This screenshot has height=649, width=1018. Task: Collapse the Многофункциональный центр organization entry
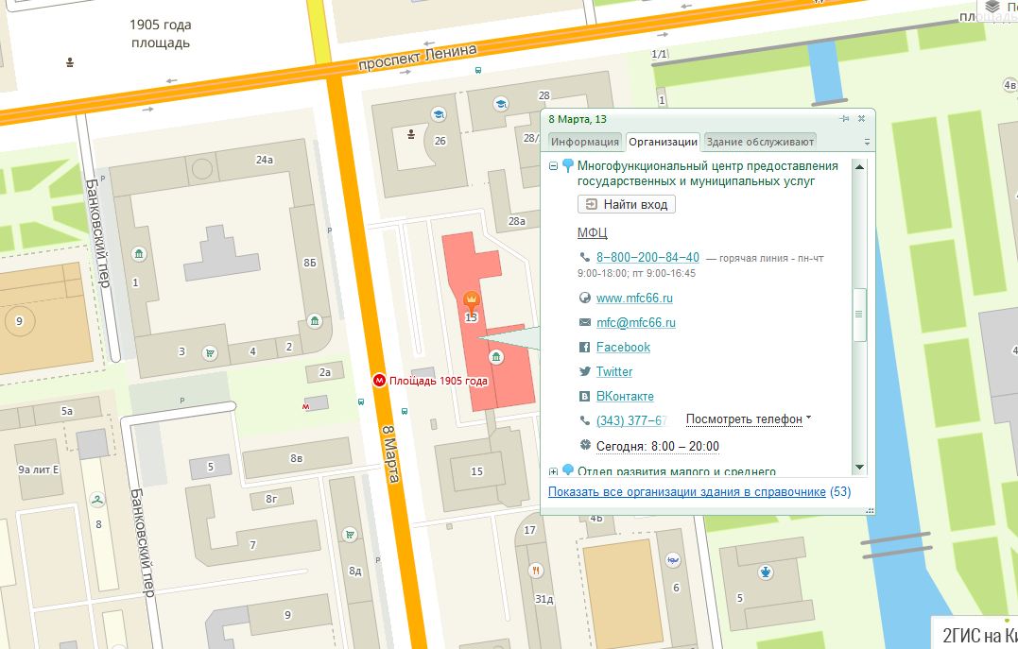[x=553, y=166]
